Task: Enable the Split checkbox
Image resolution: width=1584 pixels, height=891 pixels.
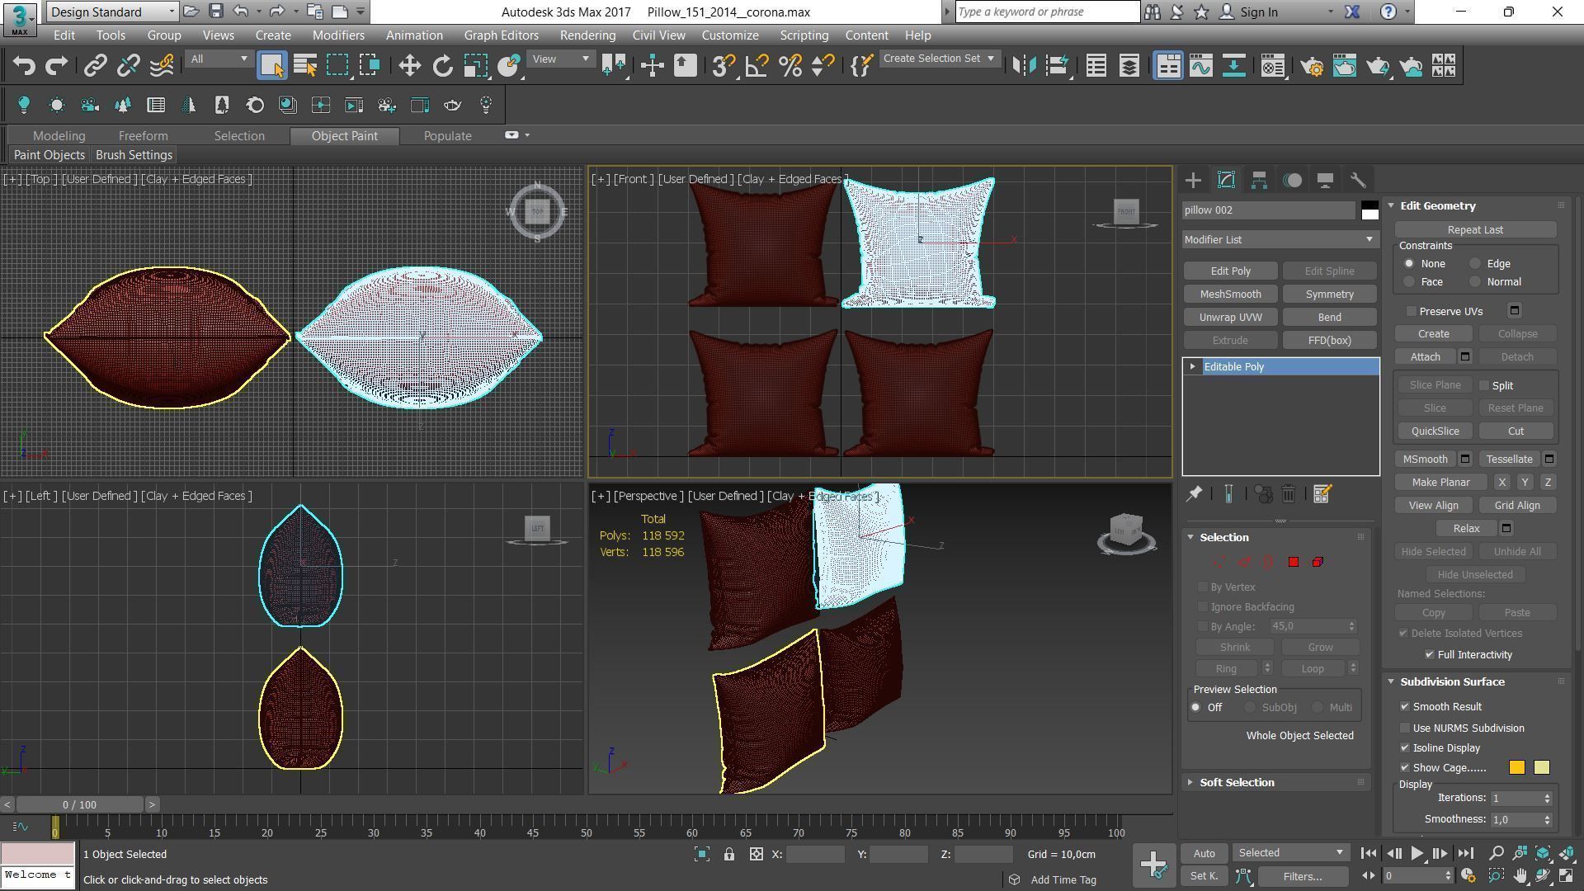Action: coord(1484,386)
